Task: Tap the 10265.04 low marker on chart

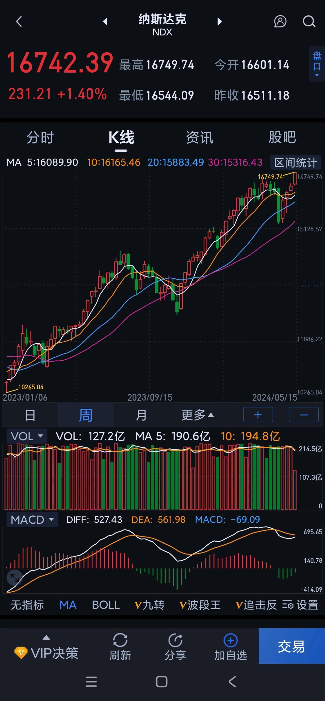Action: tap(31, 387)
